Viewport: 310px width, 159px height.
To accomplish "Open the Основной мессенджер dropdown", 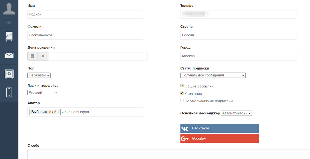I will [x=237, y=113].
